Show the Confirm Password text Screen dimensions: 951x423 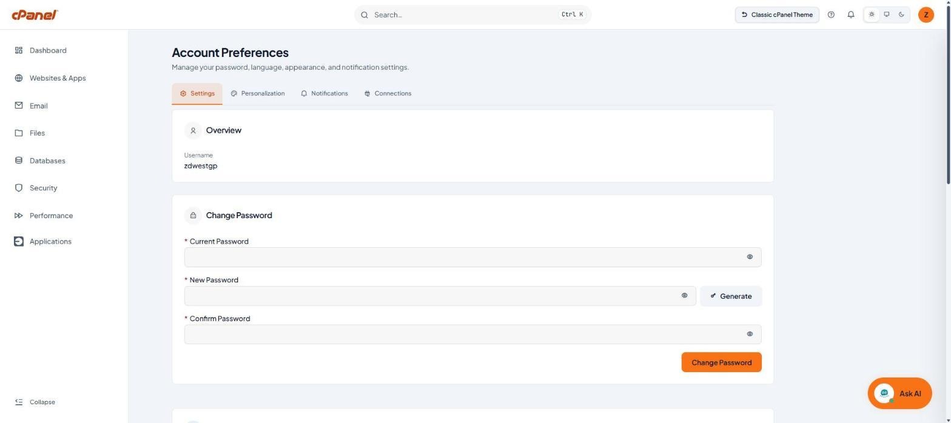(x=750, y=334)
